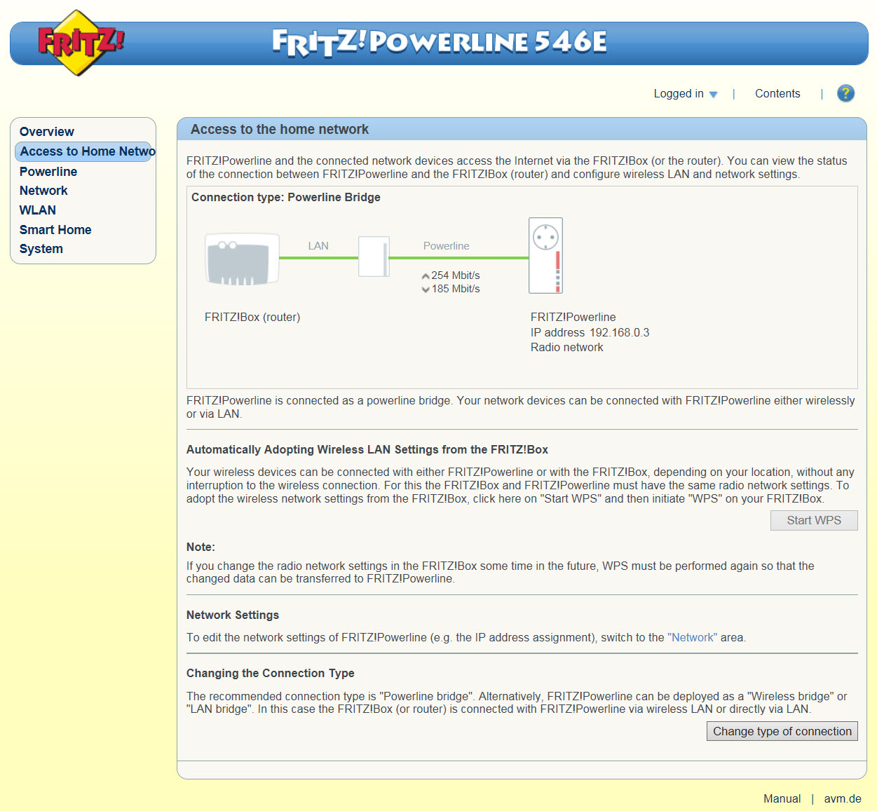Select Smart Home in the sidebar
The width and height of the screenshot is (877, 811).
55,230
